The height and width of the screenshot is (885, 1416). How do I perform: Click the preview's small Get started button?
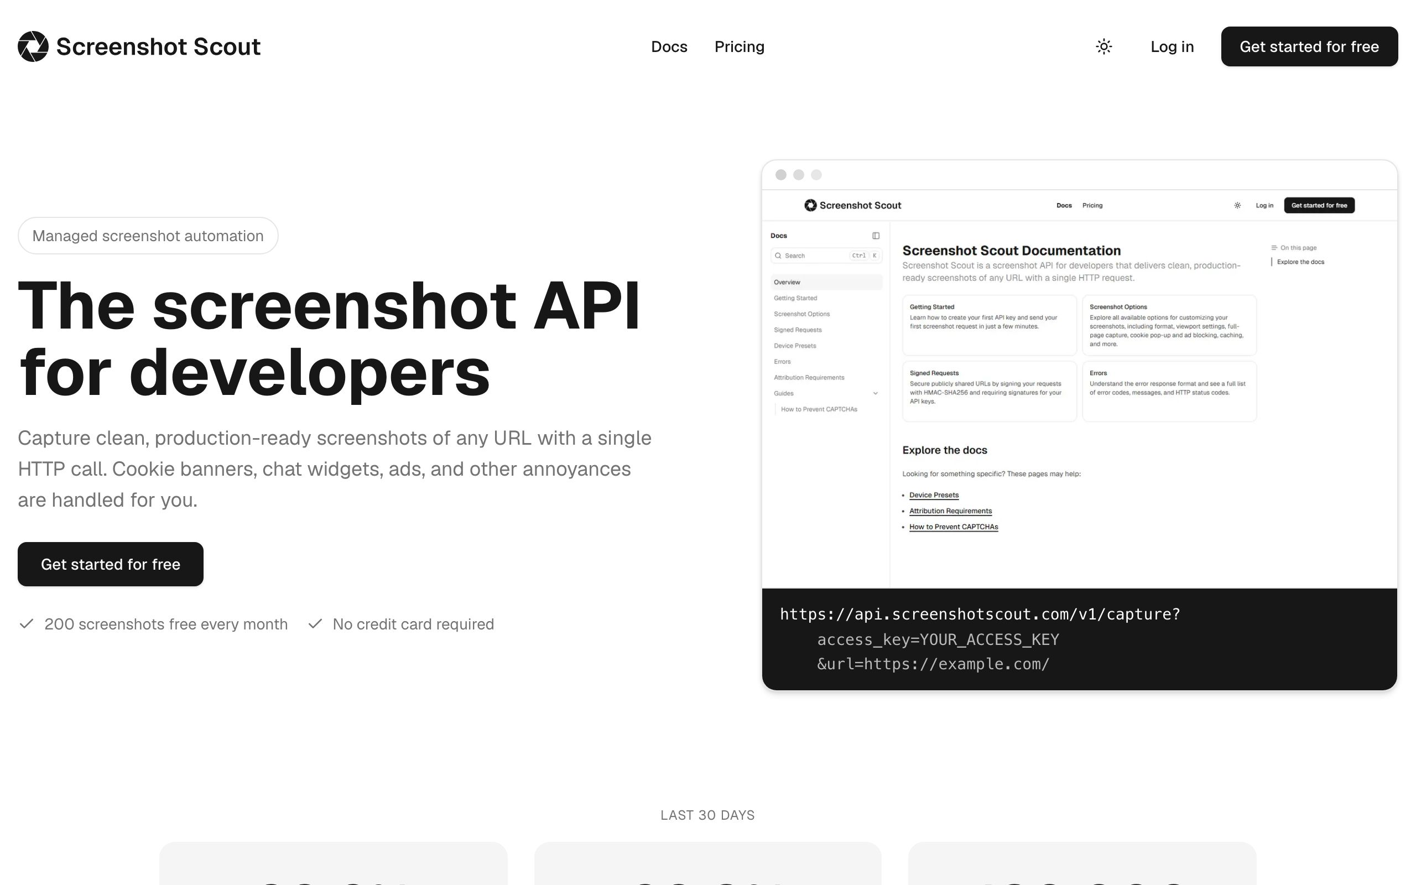click(1319, 205)
